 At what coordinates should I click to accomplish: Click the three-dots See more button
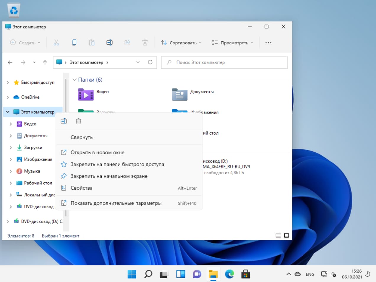[x=268, y=43]
